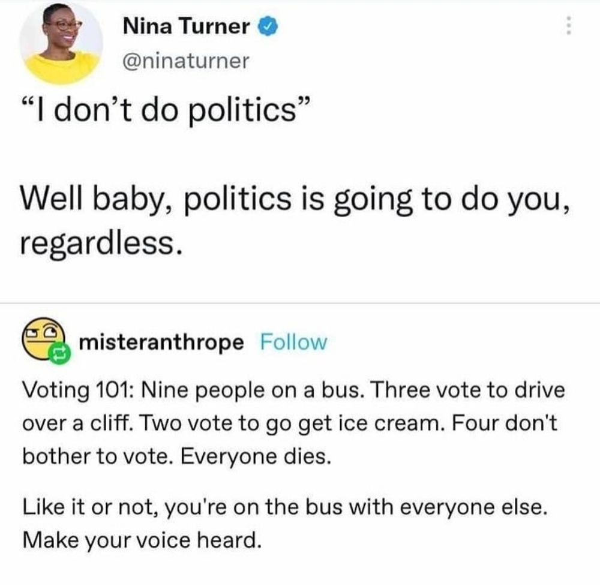The height and width of the screenshot is (586, 600).
Task: Click the blue verified badge
Action: 266,27
